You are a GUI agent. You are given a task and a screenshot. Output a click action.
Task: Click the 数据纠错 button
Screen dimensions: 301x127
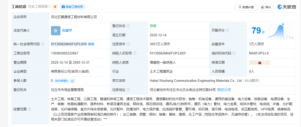(x=246, y=7)
